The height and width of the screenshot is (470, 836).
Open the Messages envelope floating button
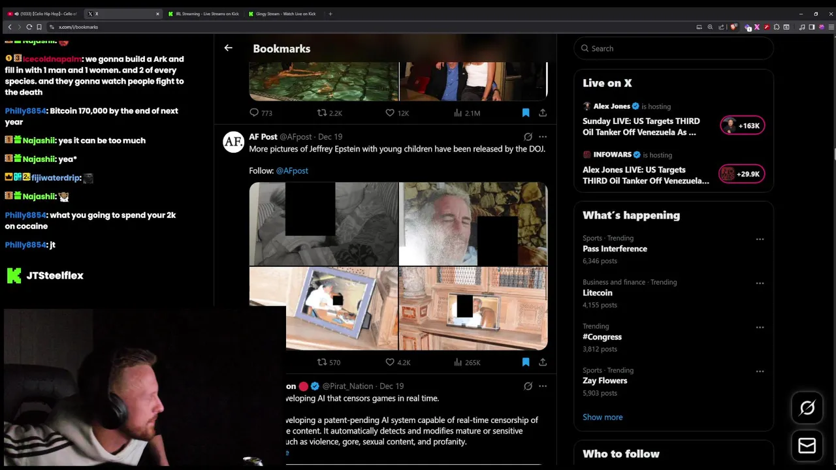tap(807, 446)
